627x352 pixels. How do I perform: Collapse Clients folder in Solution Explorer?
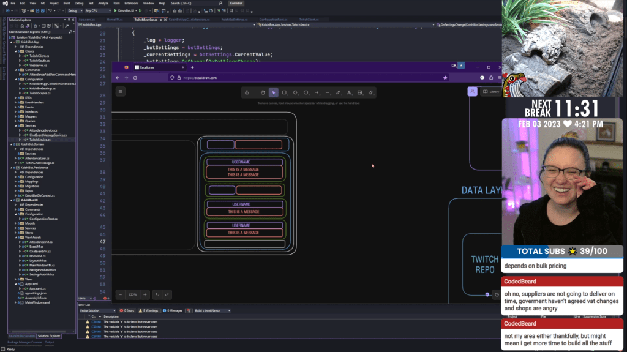[16, 51]
